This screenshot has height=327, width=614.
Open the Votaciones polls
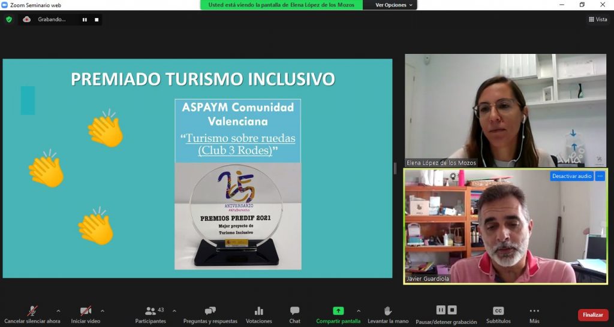(x=259, y=315)
